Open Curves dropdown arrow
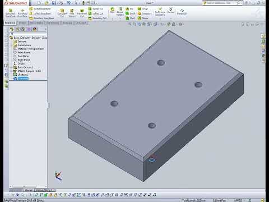This screenshot has height=202, width=269. click(171, 19)
